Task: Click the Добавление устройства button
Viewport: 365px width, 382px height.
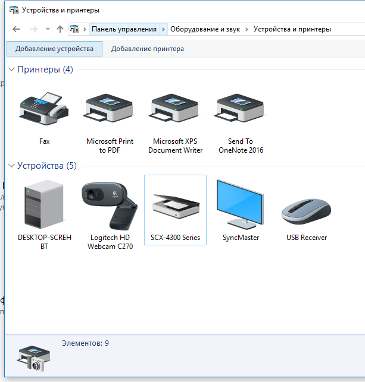Action: [x=54, y=49]
